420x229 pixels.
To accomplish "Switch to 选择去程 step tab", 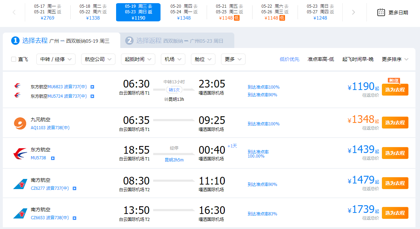I will (62, 41).
